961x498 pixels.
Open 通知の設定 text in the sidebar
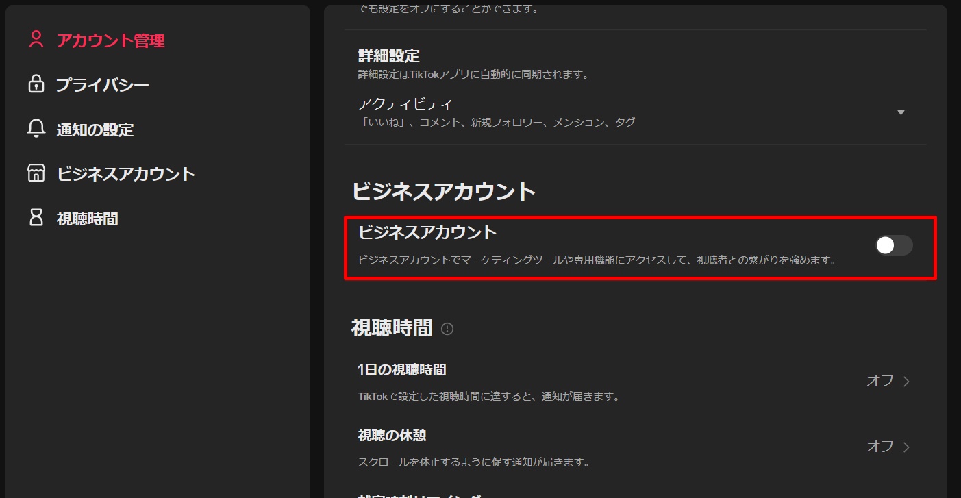(95, 129)
